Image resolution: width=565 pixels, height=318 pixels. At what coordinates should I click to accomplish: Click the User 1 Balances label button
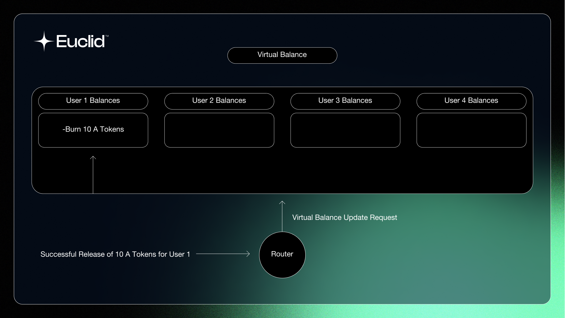click(93, 101)
